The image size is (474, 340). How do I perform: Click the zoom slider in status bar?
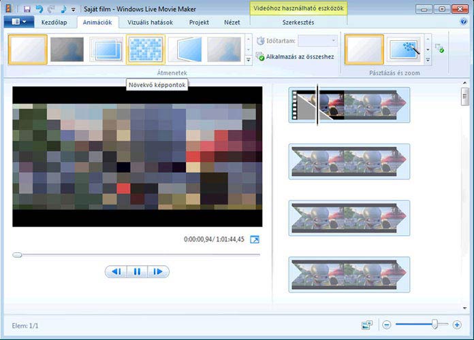(435, 325)
